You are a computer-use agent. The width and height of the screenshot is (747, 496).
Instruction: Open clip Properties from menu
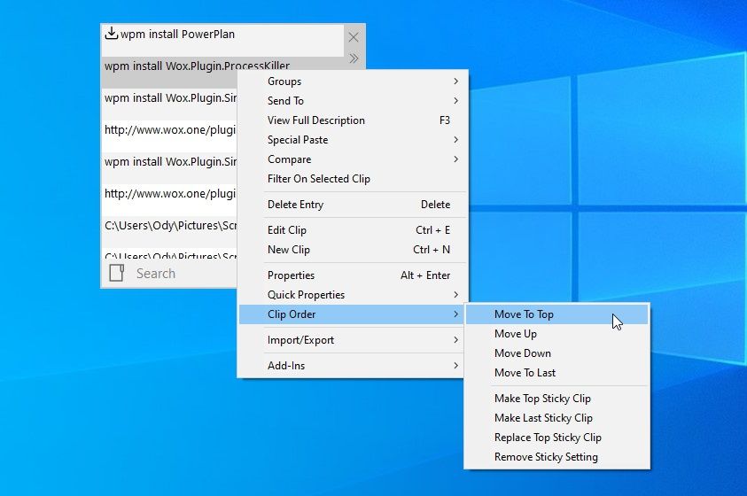[353, 275]
